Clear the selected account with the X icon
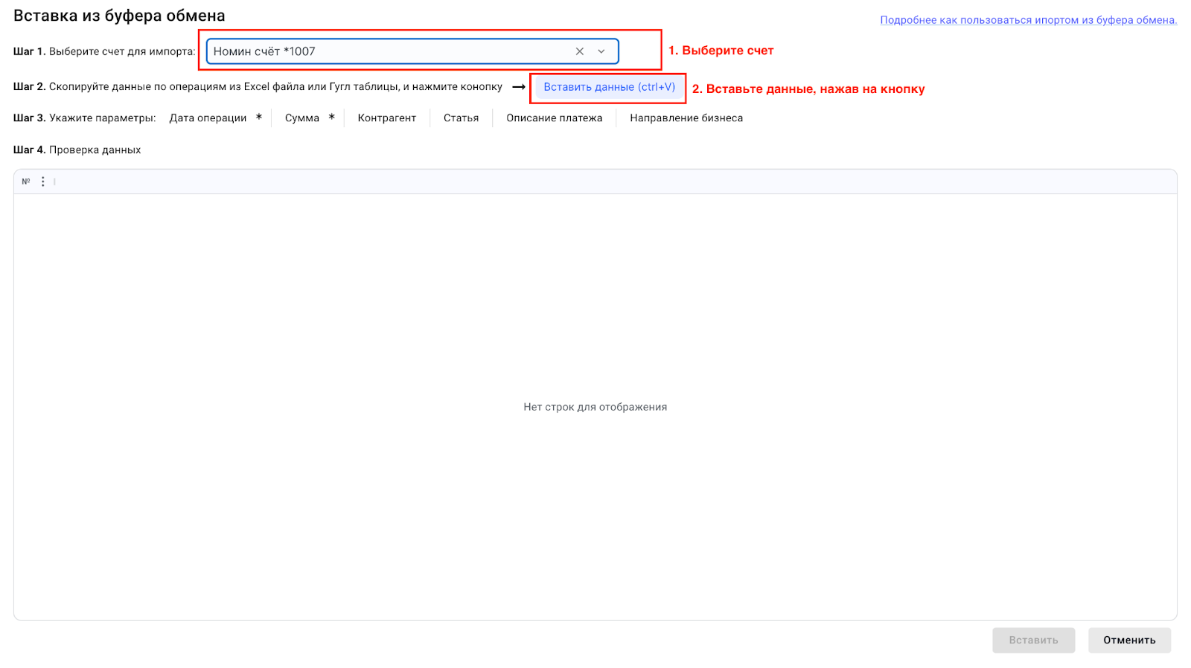Screen dimensions: 1191x668 point(579,51)
